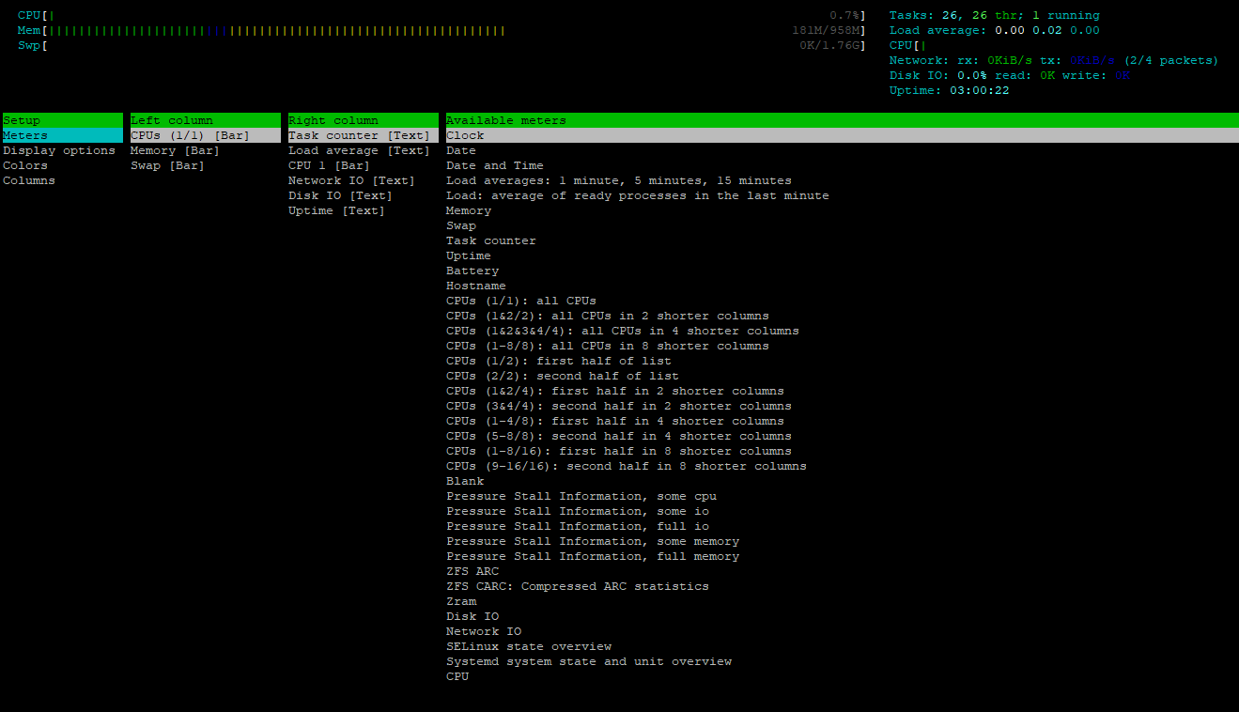Select Network IO [Text] in Right column
1239x712 pixels.
[351, 180]
